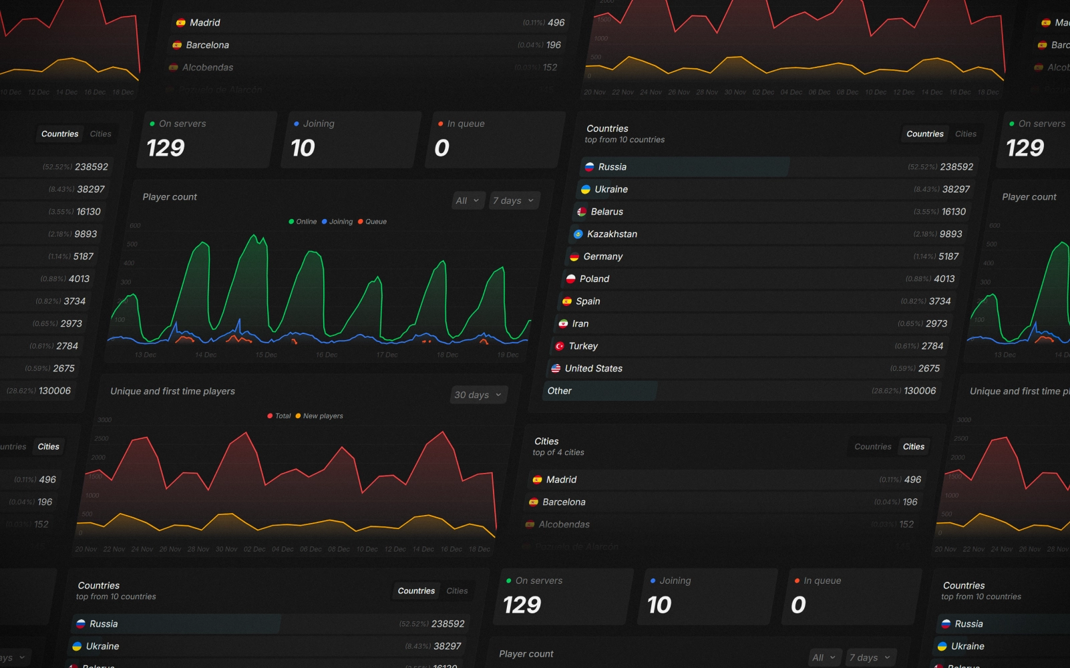The width and height of the screenshot is (1070, 668).
Task: Open the Other countries summary row
Action: click(740, 391)
